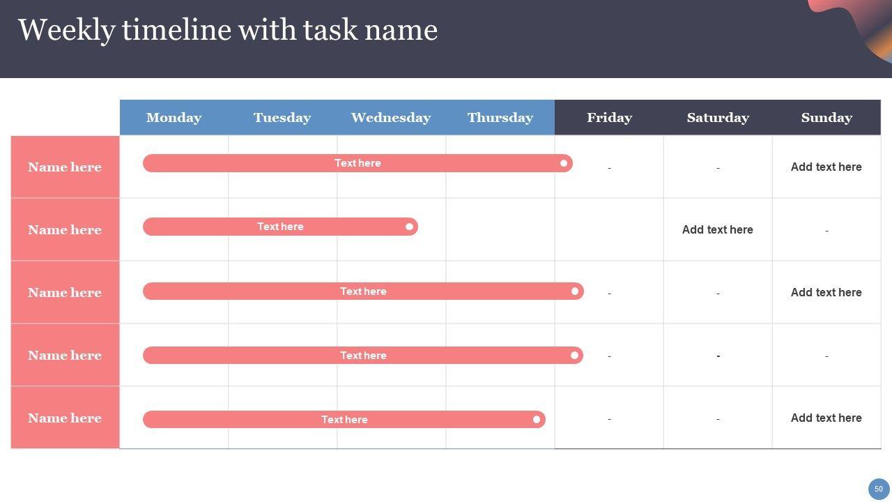
Task: Select the Thursday column header
Action: [x=500, y=118]
